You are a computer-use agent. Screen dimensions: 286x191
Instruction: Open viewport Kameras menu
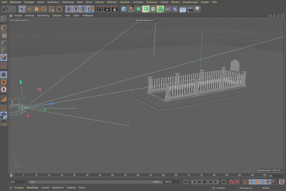[30, 16]
